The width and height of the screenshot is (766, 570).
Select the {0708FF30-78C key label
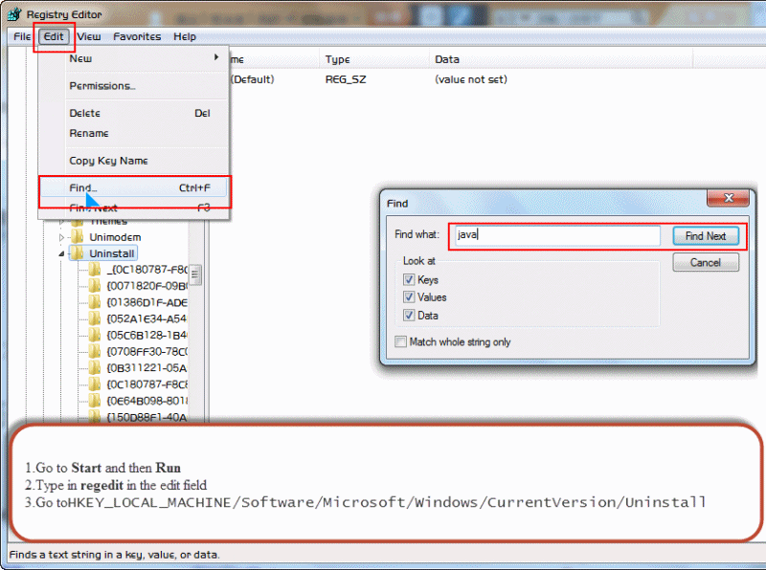[x=147, y=351]
